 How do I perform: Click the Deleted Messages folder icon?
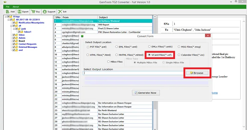tap(16, 47)
